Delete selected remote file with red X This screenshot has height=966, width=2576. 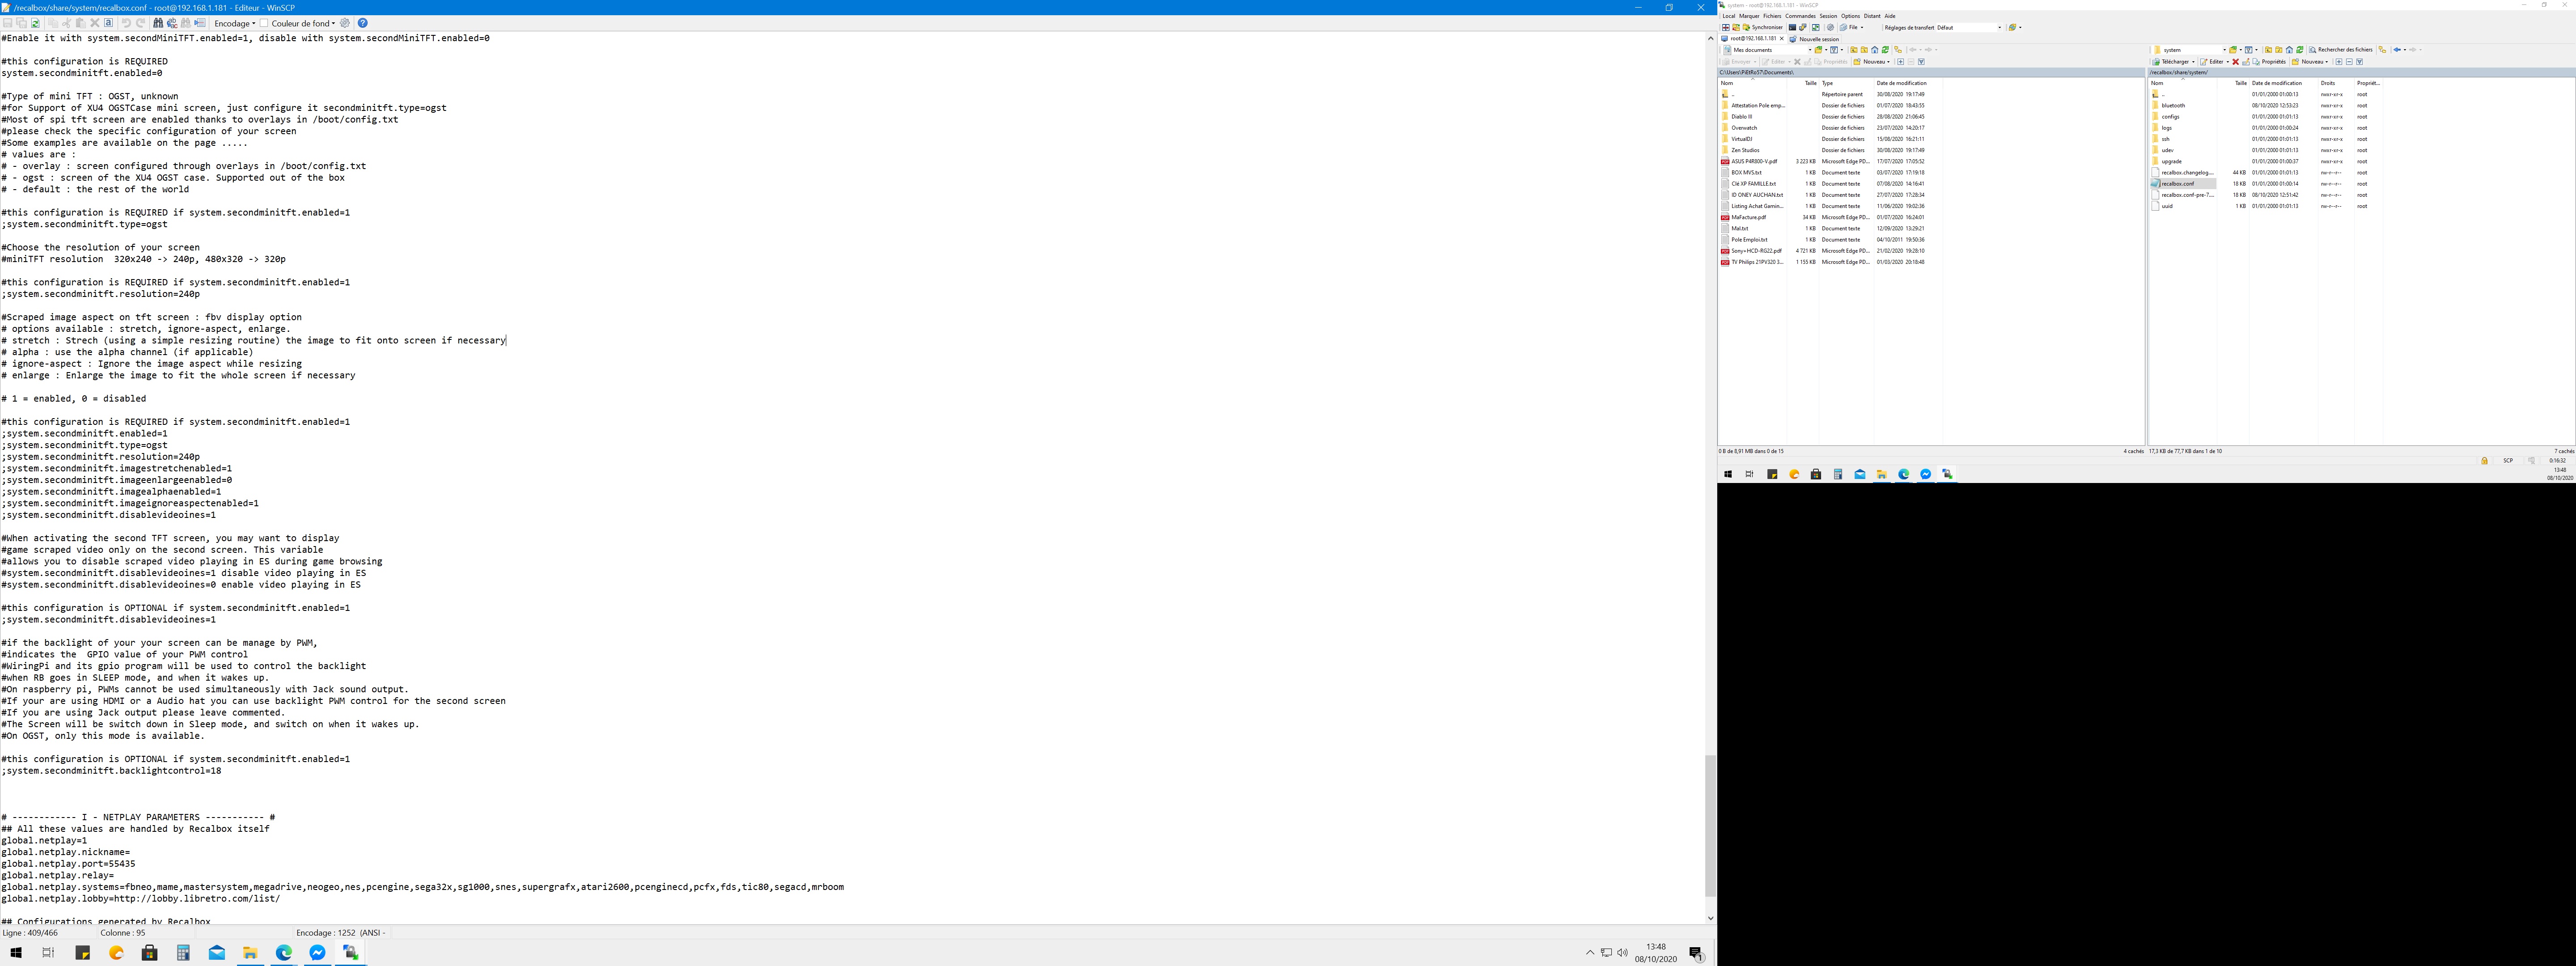2236,62
